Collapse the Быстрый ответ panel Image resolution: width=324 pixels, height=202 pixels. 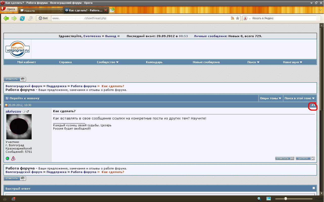tap(314, 188)
